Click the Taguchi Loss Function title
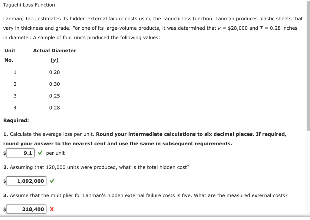310x220 pixels. click(29, 5)
